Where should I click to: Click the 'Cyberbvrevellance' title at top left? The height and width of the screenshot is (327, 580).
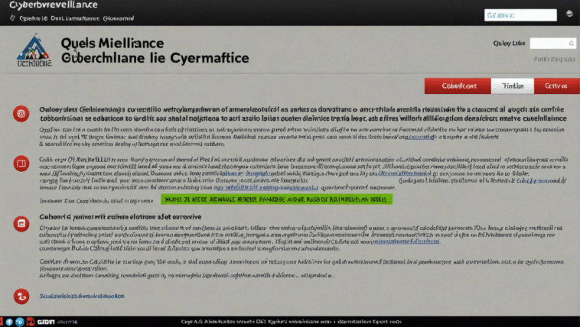tap(54, 5)
